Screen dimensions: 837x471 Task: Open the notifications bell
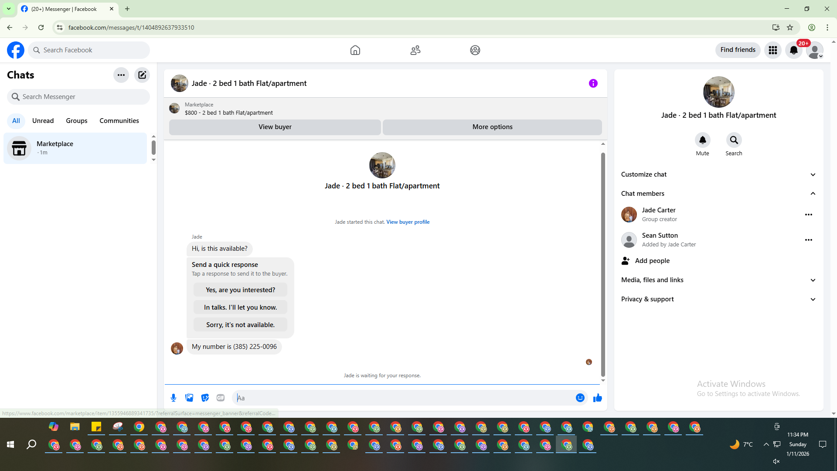[x=793, y=50]
